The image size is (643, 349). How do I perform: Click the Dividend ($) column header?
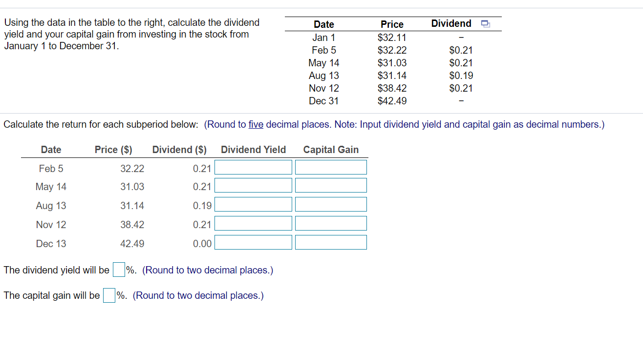[179, 150]
